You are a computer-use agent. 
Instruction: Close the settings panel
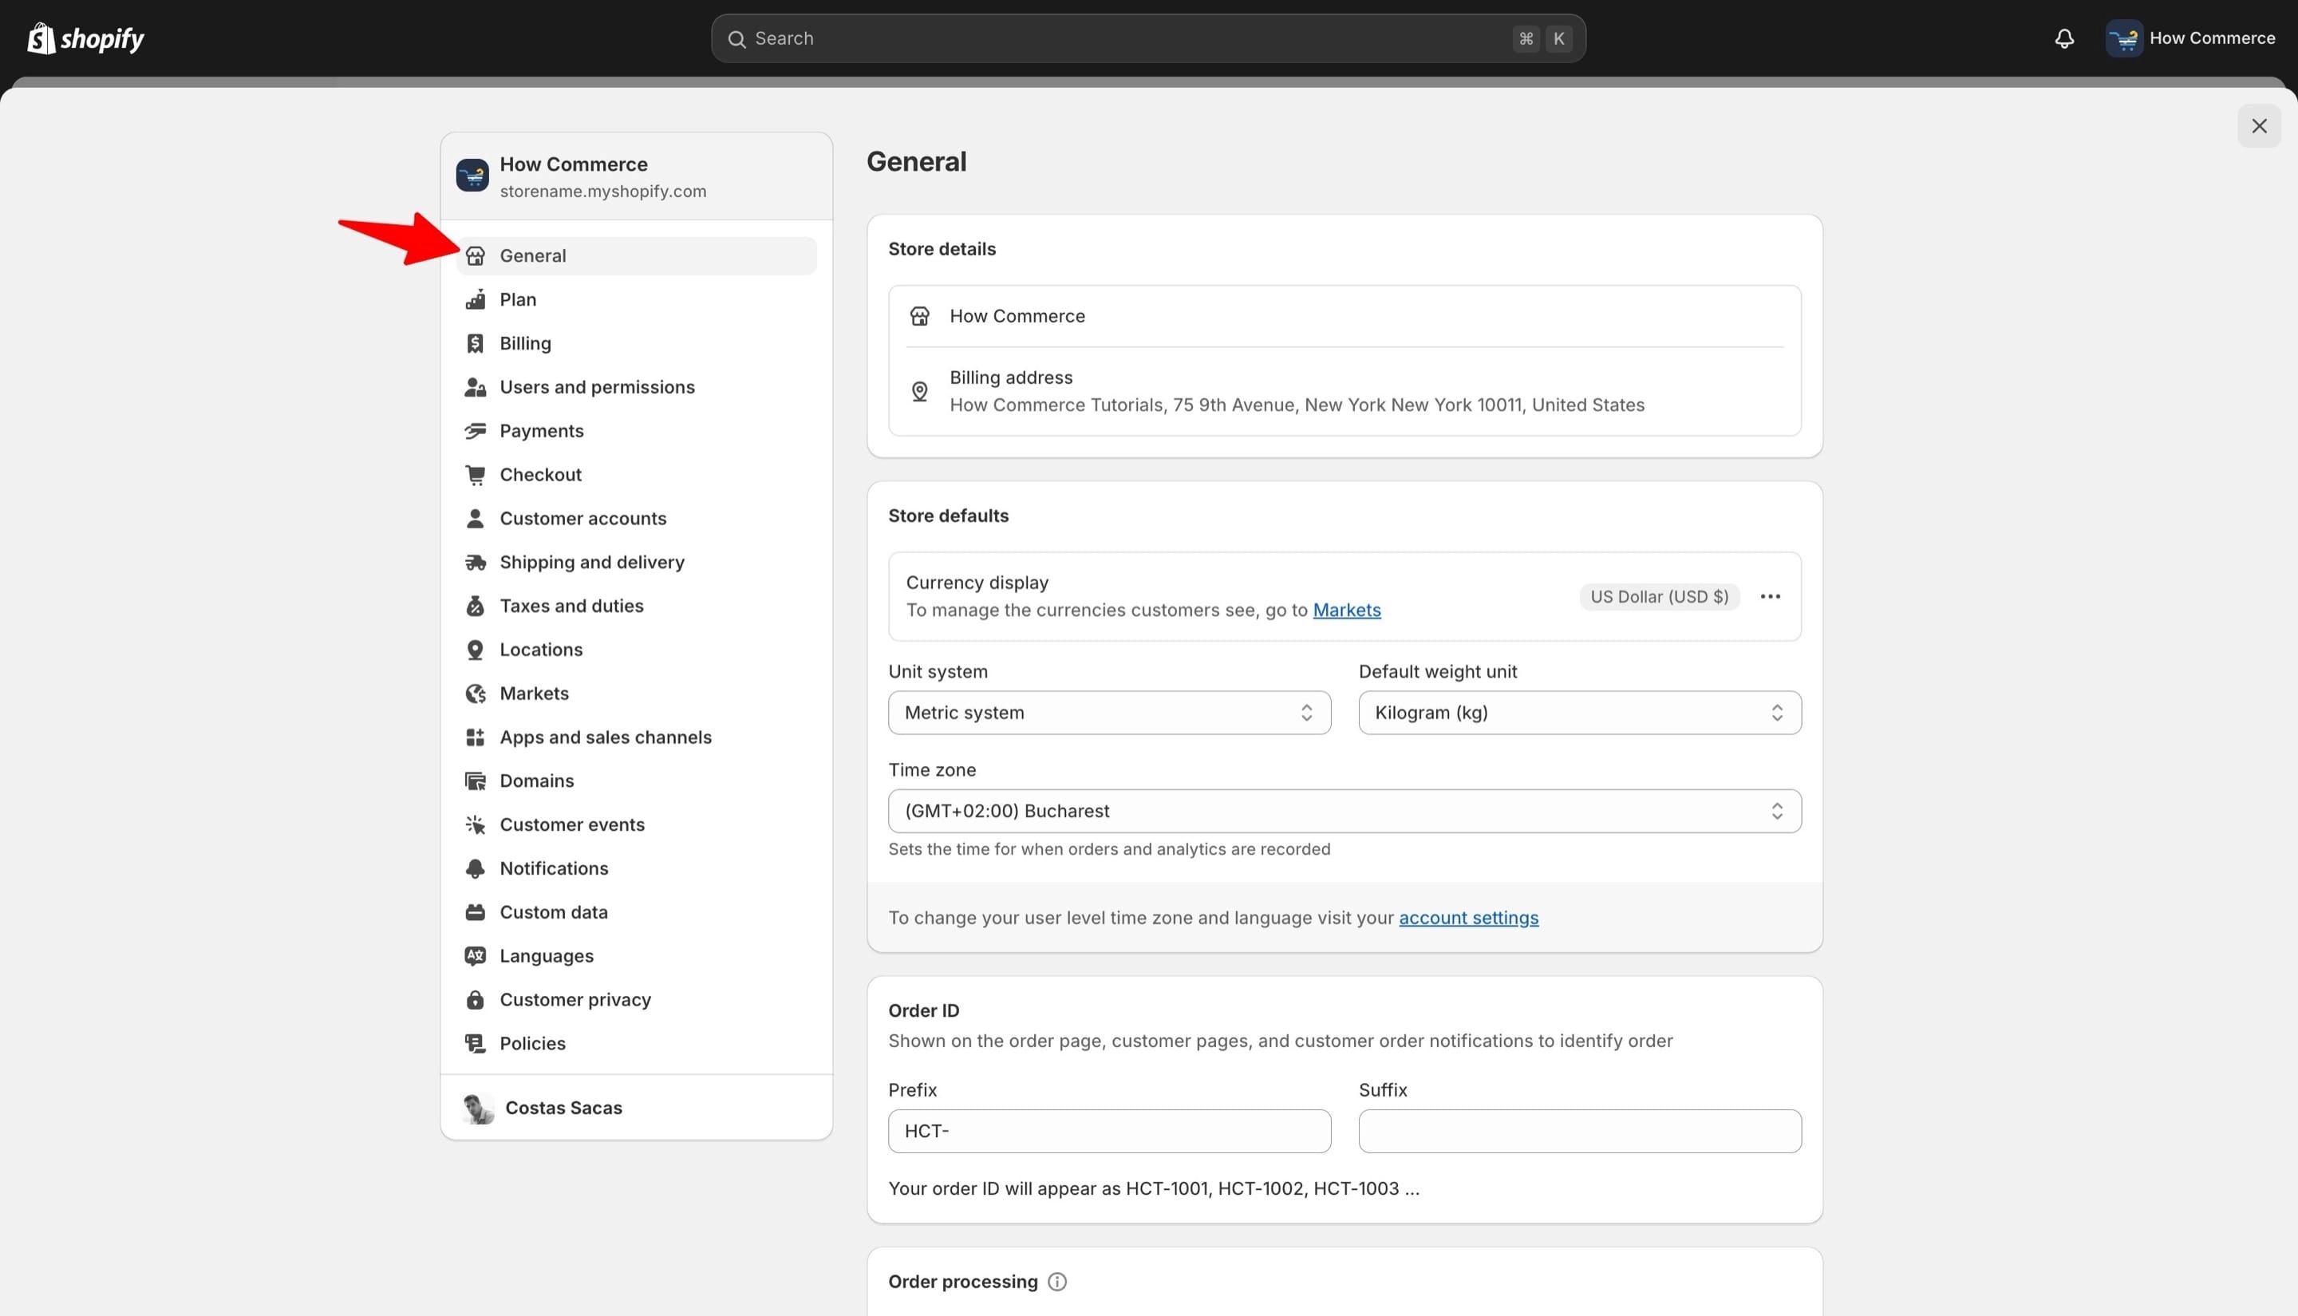click(2259, 127)
